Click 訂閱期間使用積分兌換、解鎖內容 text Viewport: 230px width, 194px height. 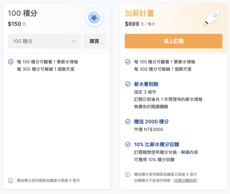point(166,152)
